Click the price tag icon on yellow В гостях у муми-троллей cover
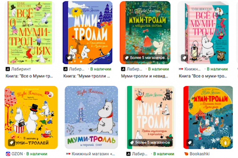238x158 pixels. (11, 143)
